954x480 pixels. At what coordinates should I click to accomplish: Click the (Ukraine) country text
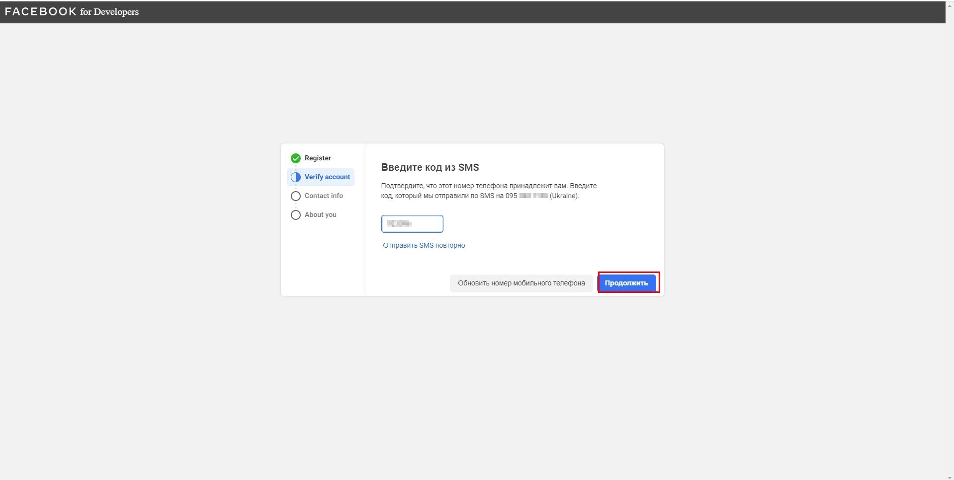[x=564, y=196]
